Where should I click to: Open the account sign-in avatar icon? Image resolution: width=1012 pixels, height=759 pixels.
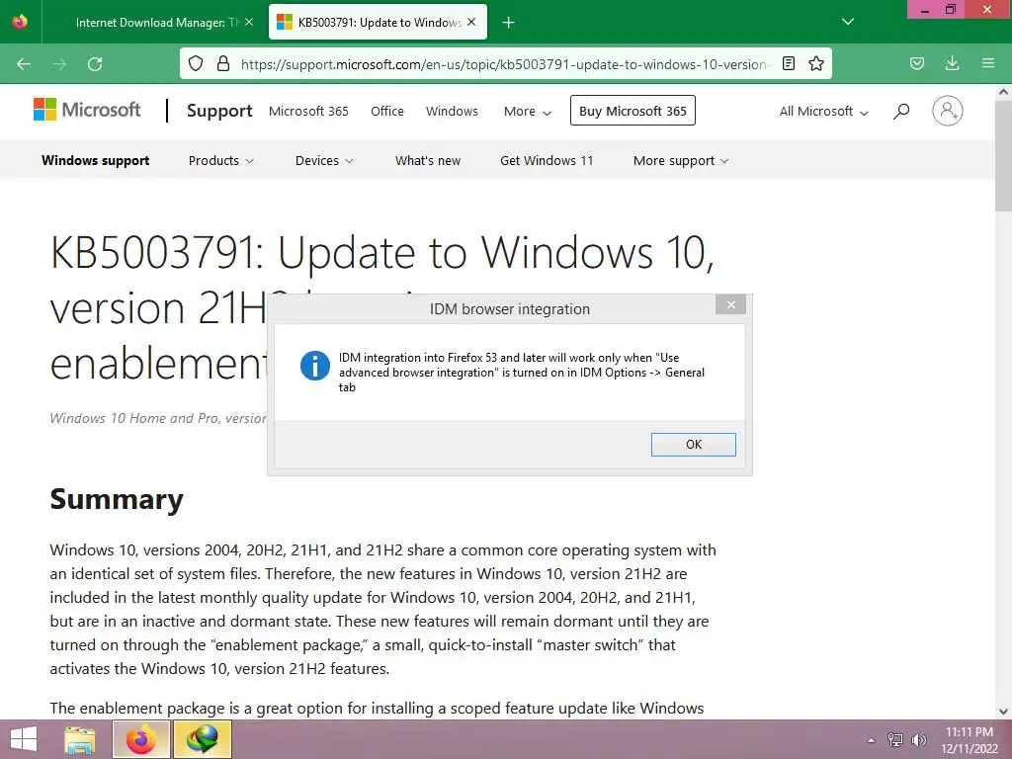948,111
